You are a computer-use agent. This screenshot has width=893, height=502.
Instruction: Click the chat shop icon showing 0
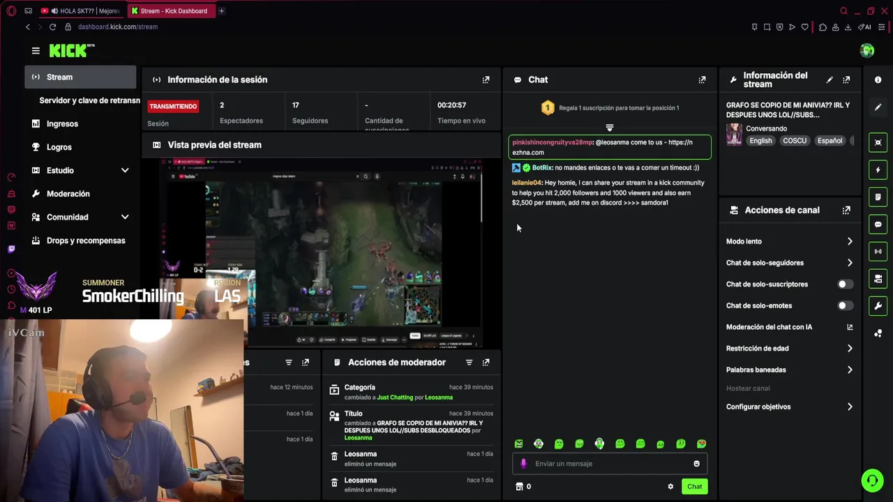523,487
